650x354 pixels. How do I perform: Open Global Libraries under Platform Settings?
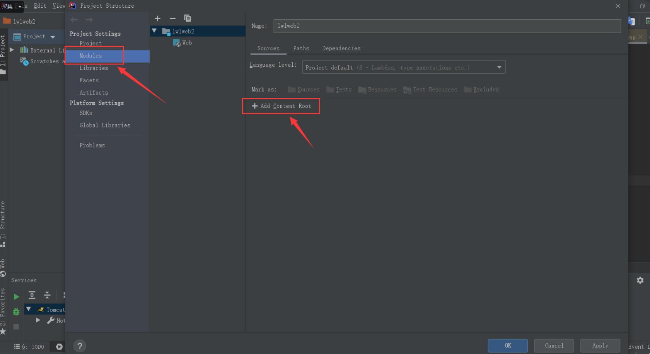(105, 125)
